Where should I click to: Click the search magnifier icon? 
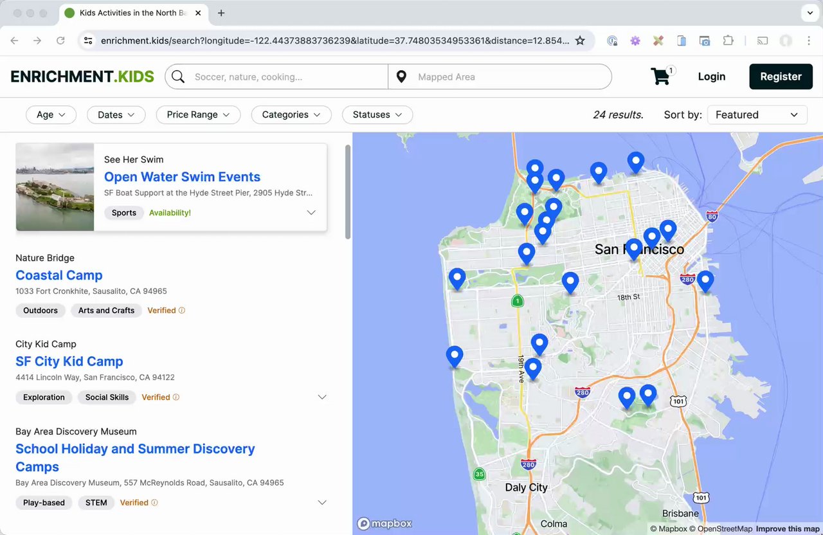pyautogui.click(x=178, y=77)
